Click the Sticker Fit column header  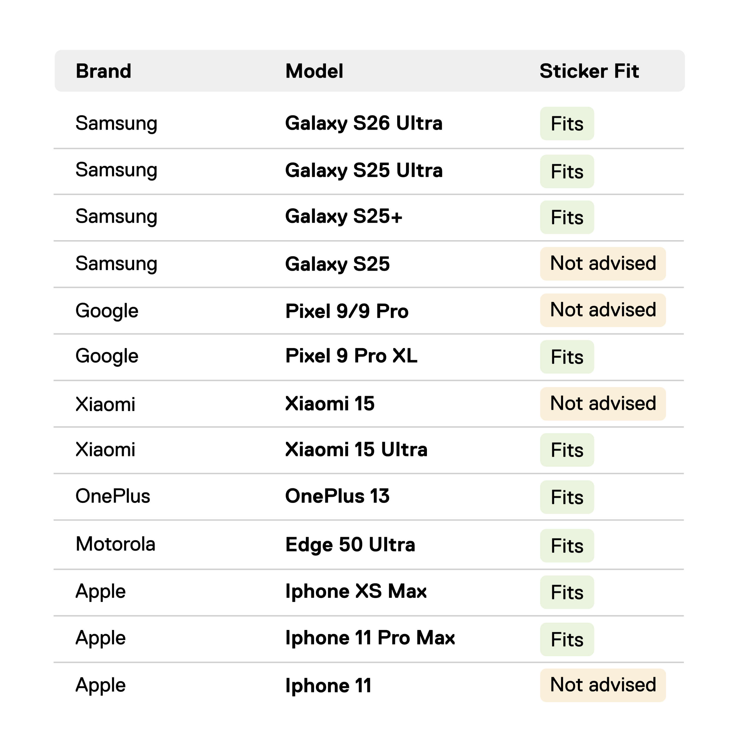pos(589,71)
